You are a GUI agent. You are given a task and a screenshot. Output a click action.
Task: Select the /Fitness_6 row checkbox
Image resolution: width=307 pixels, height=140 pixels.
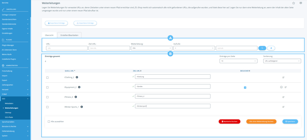click(x=47, y=97)
